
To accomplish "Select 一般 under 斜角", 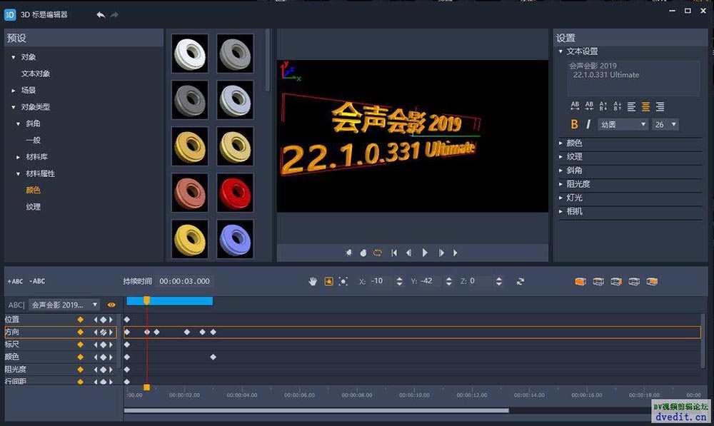I will tap(34, 140).
